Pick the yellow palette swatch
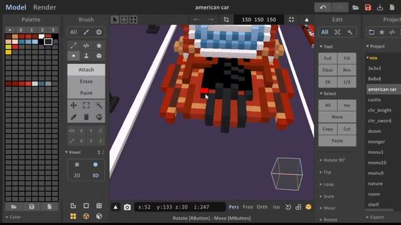This screenshot has height=225, width=401. (x=8, y=52)
